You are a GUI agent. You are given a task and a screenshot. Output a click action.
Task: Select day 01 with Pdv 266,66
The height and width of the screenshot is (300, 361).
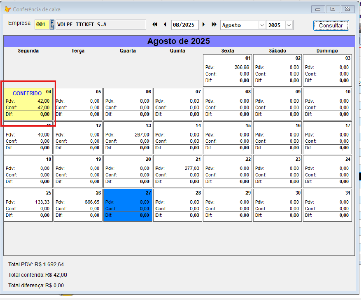[228, 70]
